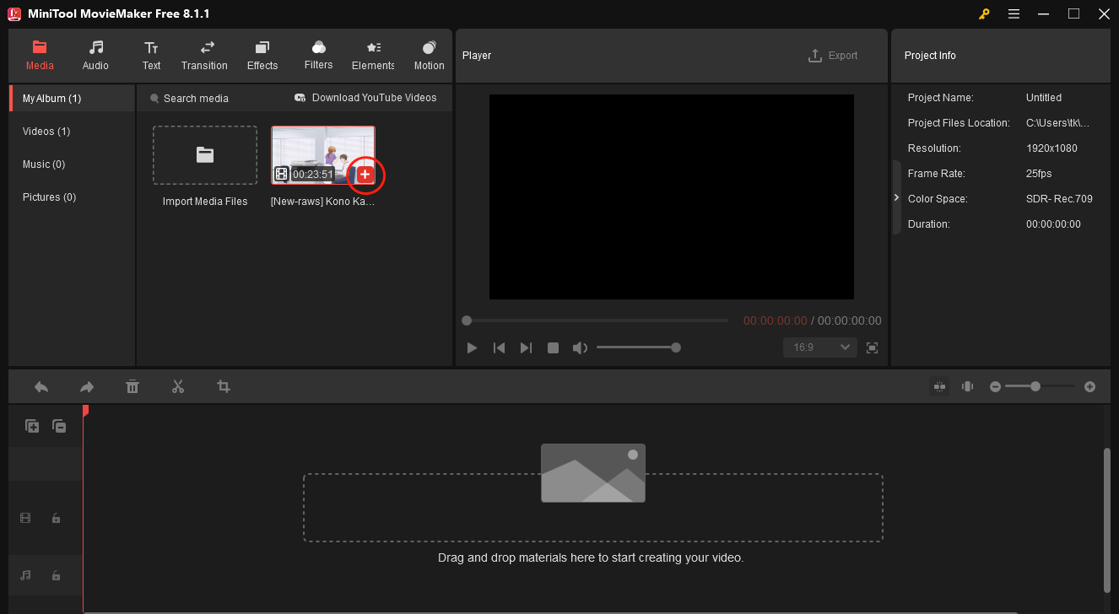Image resolution: width=1119 pixels, height=614 pixels.
Task: Click the timeline playhead marker
Action: [x=85, y=411]
